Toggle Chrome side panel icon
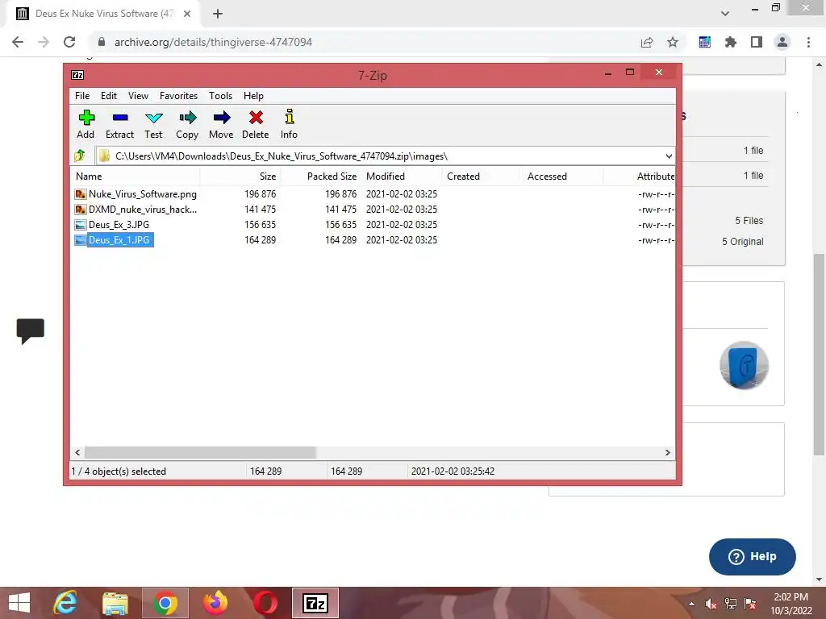The image size is (826, 619). click(757, 42)
